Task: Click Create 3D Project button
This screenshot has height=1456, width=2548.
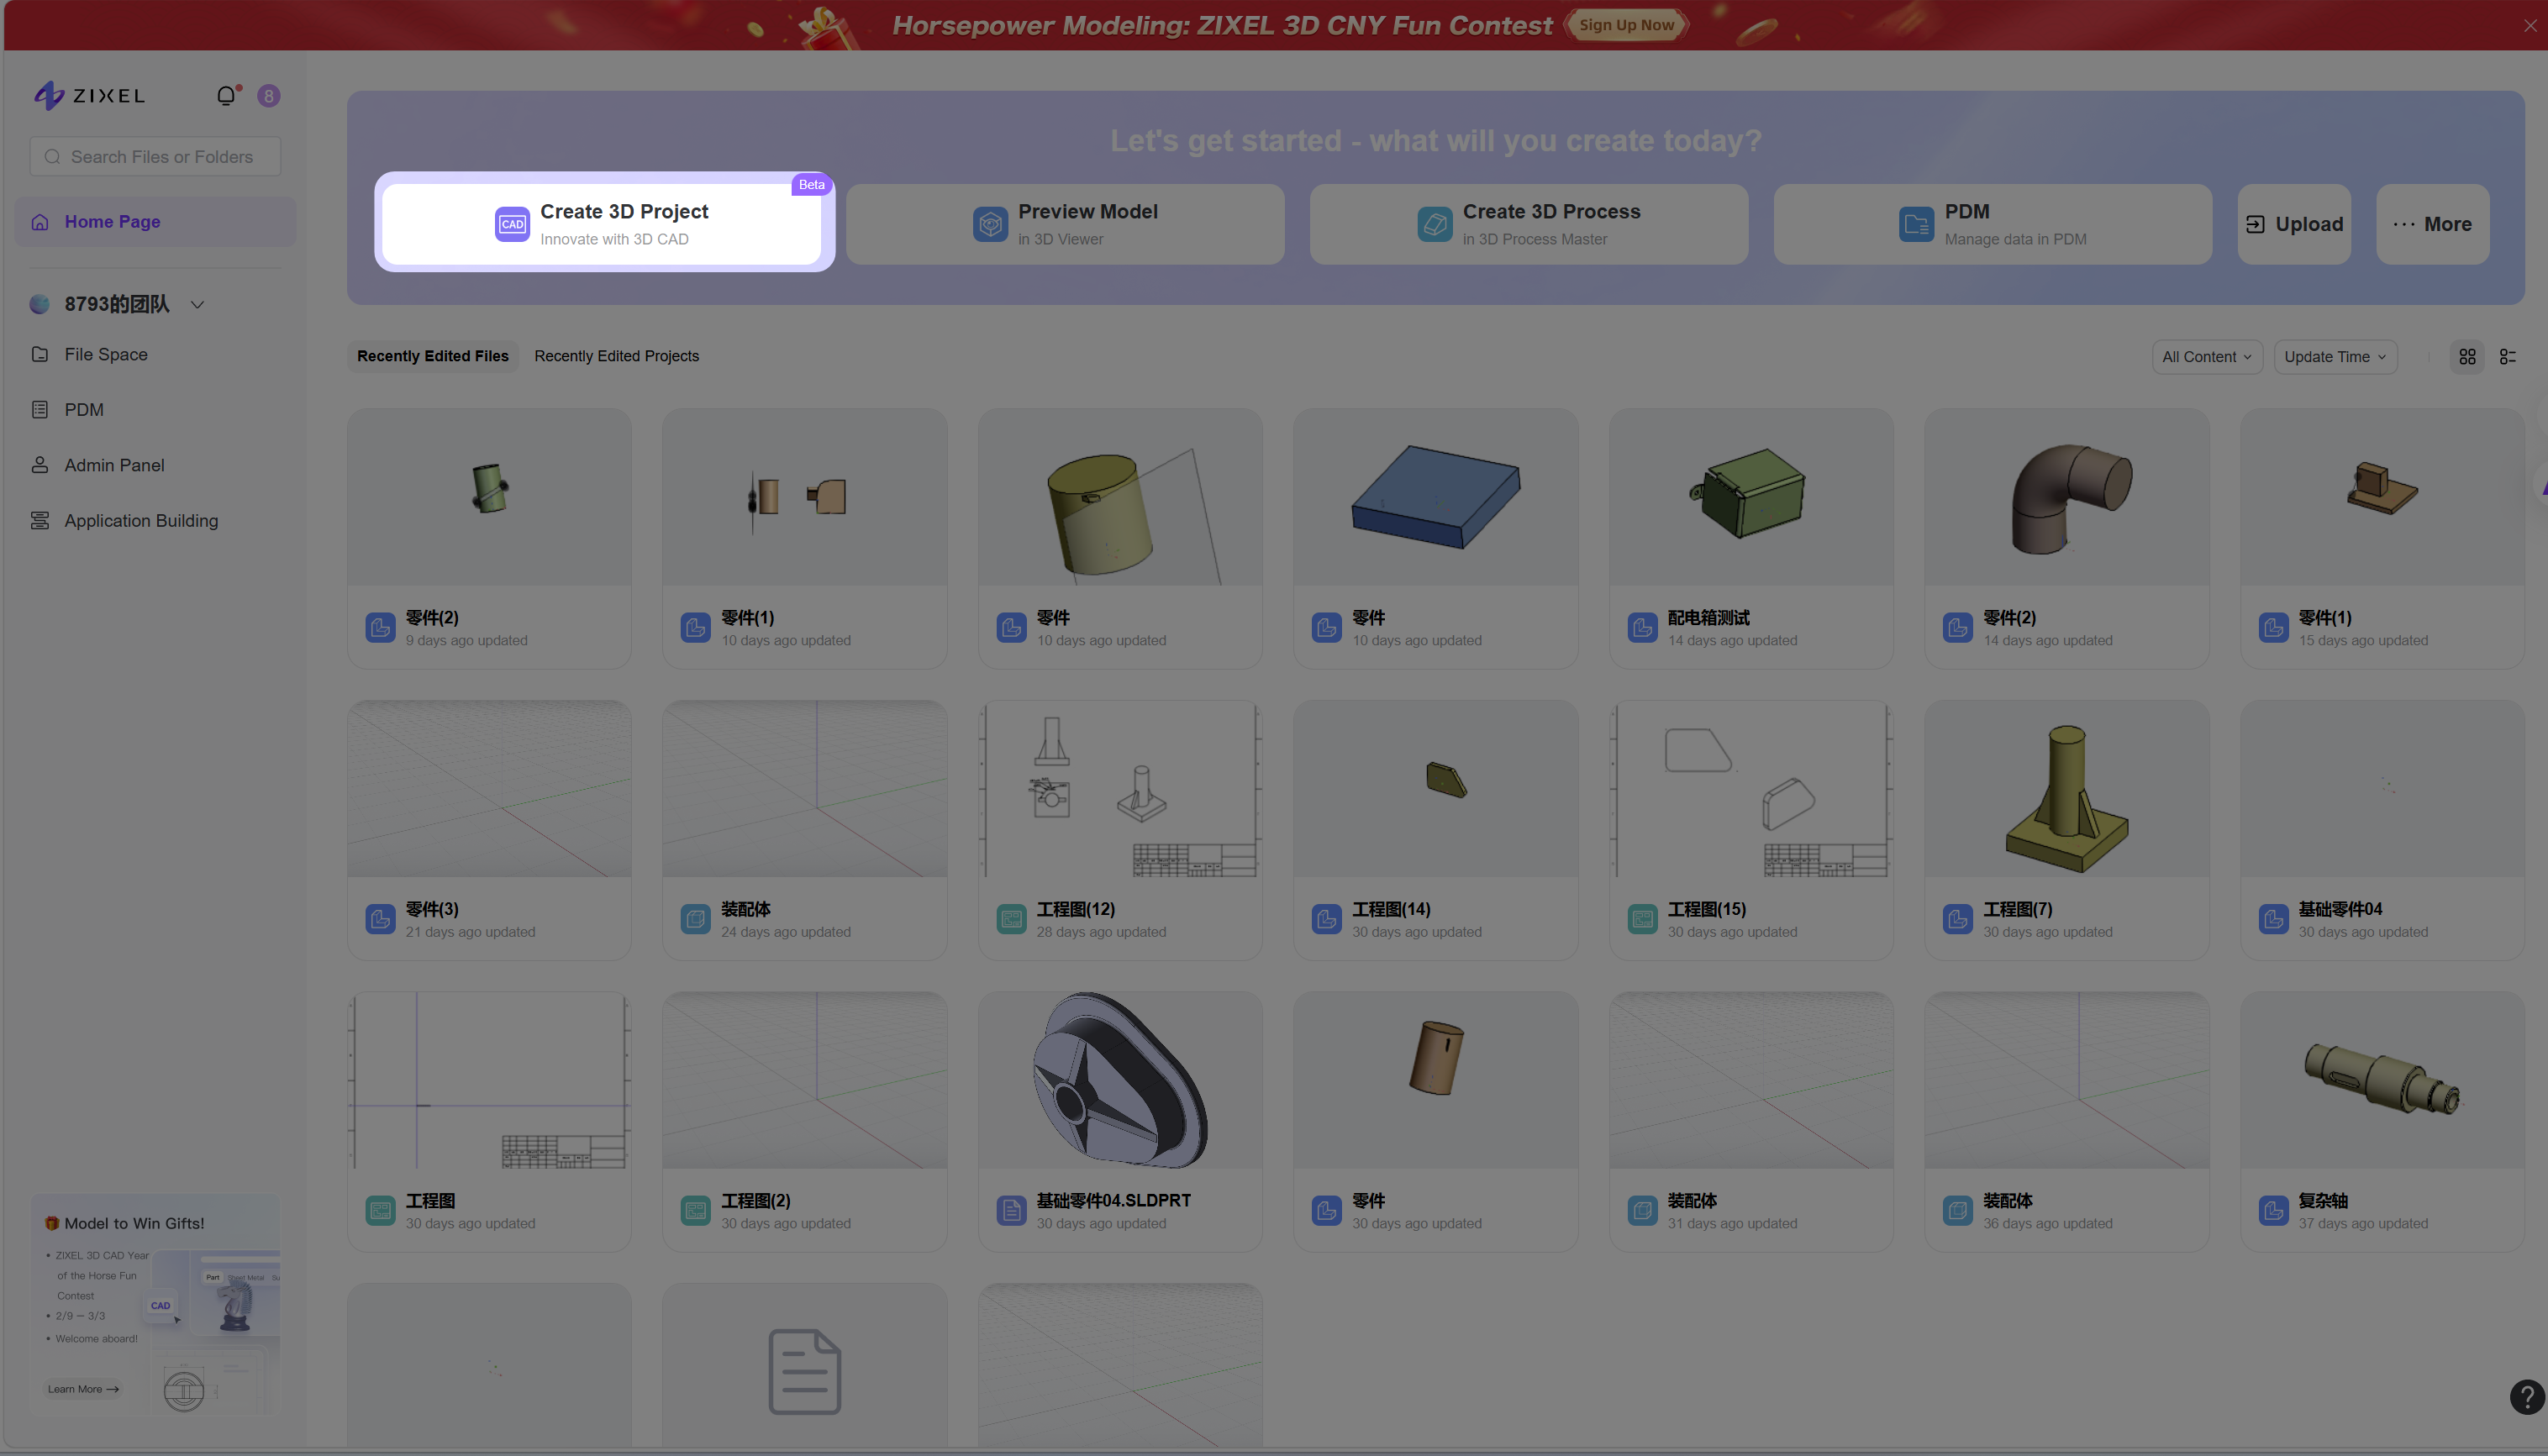Action: [x=602, y=224]
